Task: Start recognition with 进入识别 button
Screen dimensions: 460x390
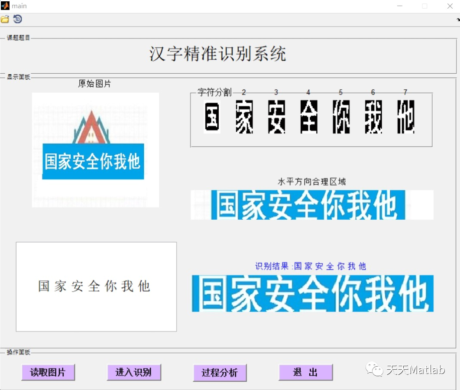Action: pyautogui.click(x=134, y=372)
